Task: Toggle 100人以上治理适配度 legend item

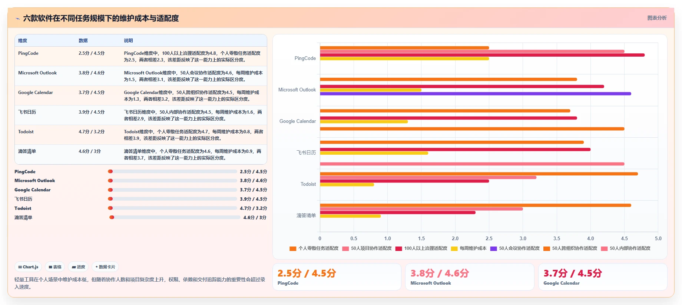Action: coord(421,248)
